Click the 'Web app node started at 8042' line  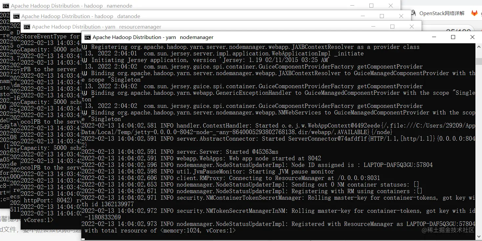201,158
